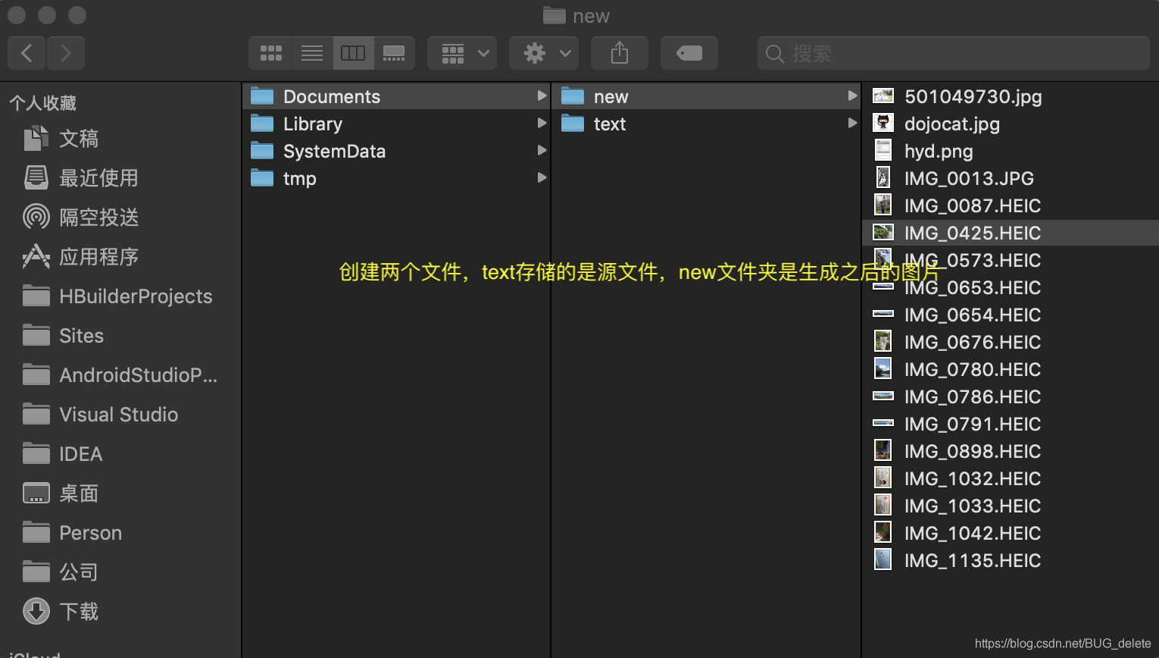
Task: Select file IMG_0654.HEIC
Action: point(1011,315)
